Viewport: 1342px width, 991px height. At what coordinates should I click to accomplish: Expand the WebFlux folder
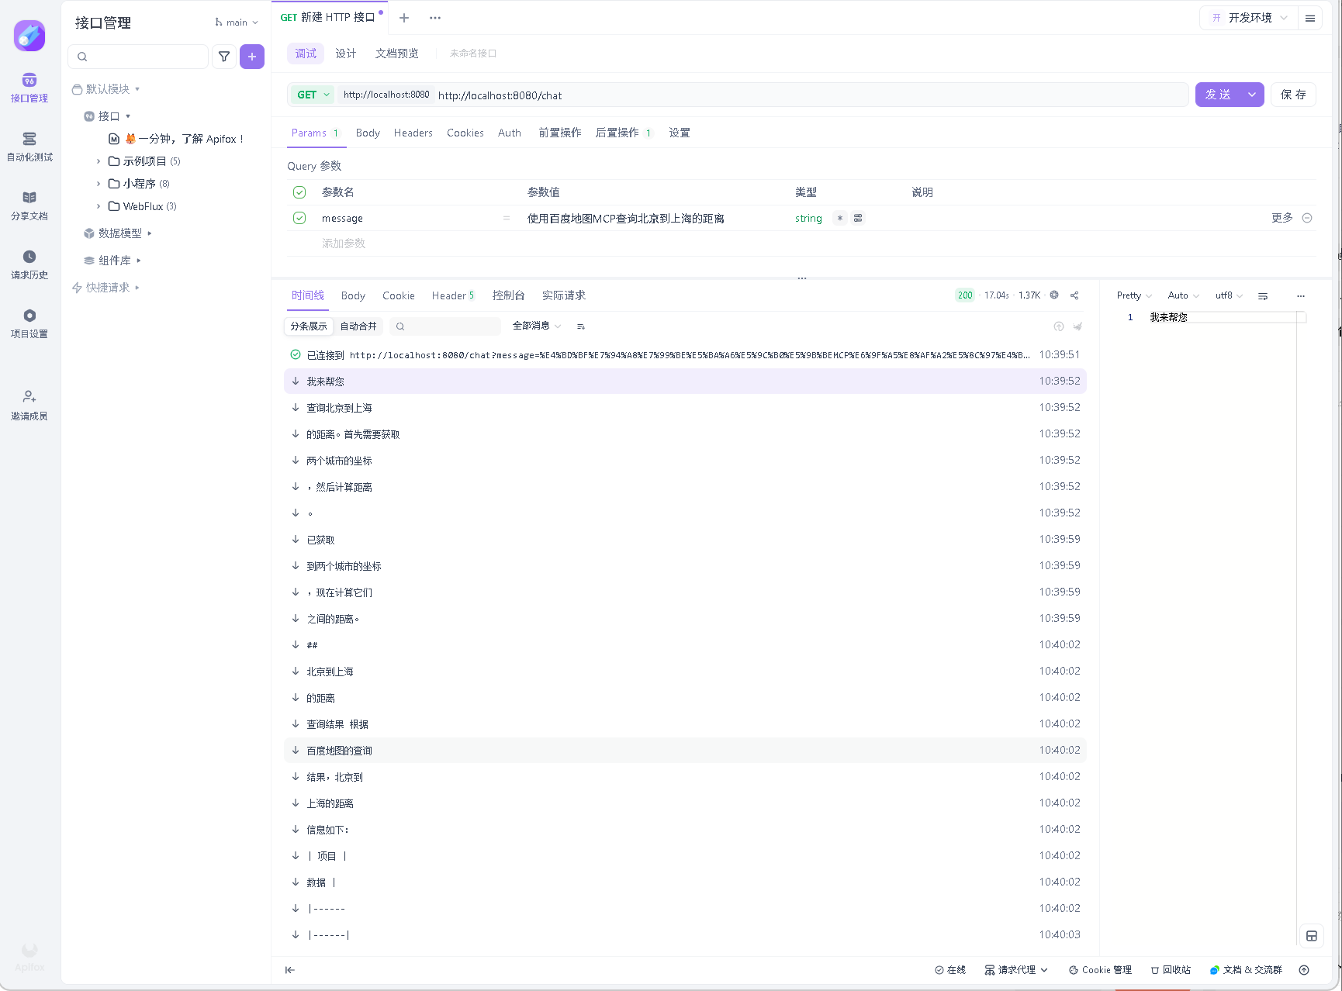click(98, 206)
